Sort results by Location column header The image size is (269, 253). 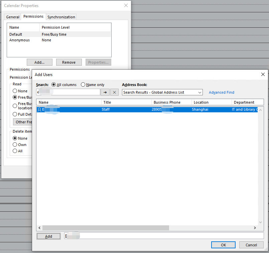pyautogui.click(x=211, y=102)
